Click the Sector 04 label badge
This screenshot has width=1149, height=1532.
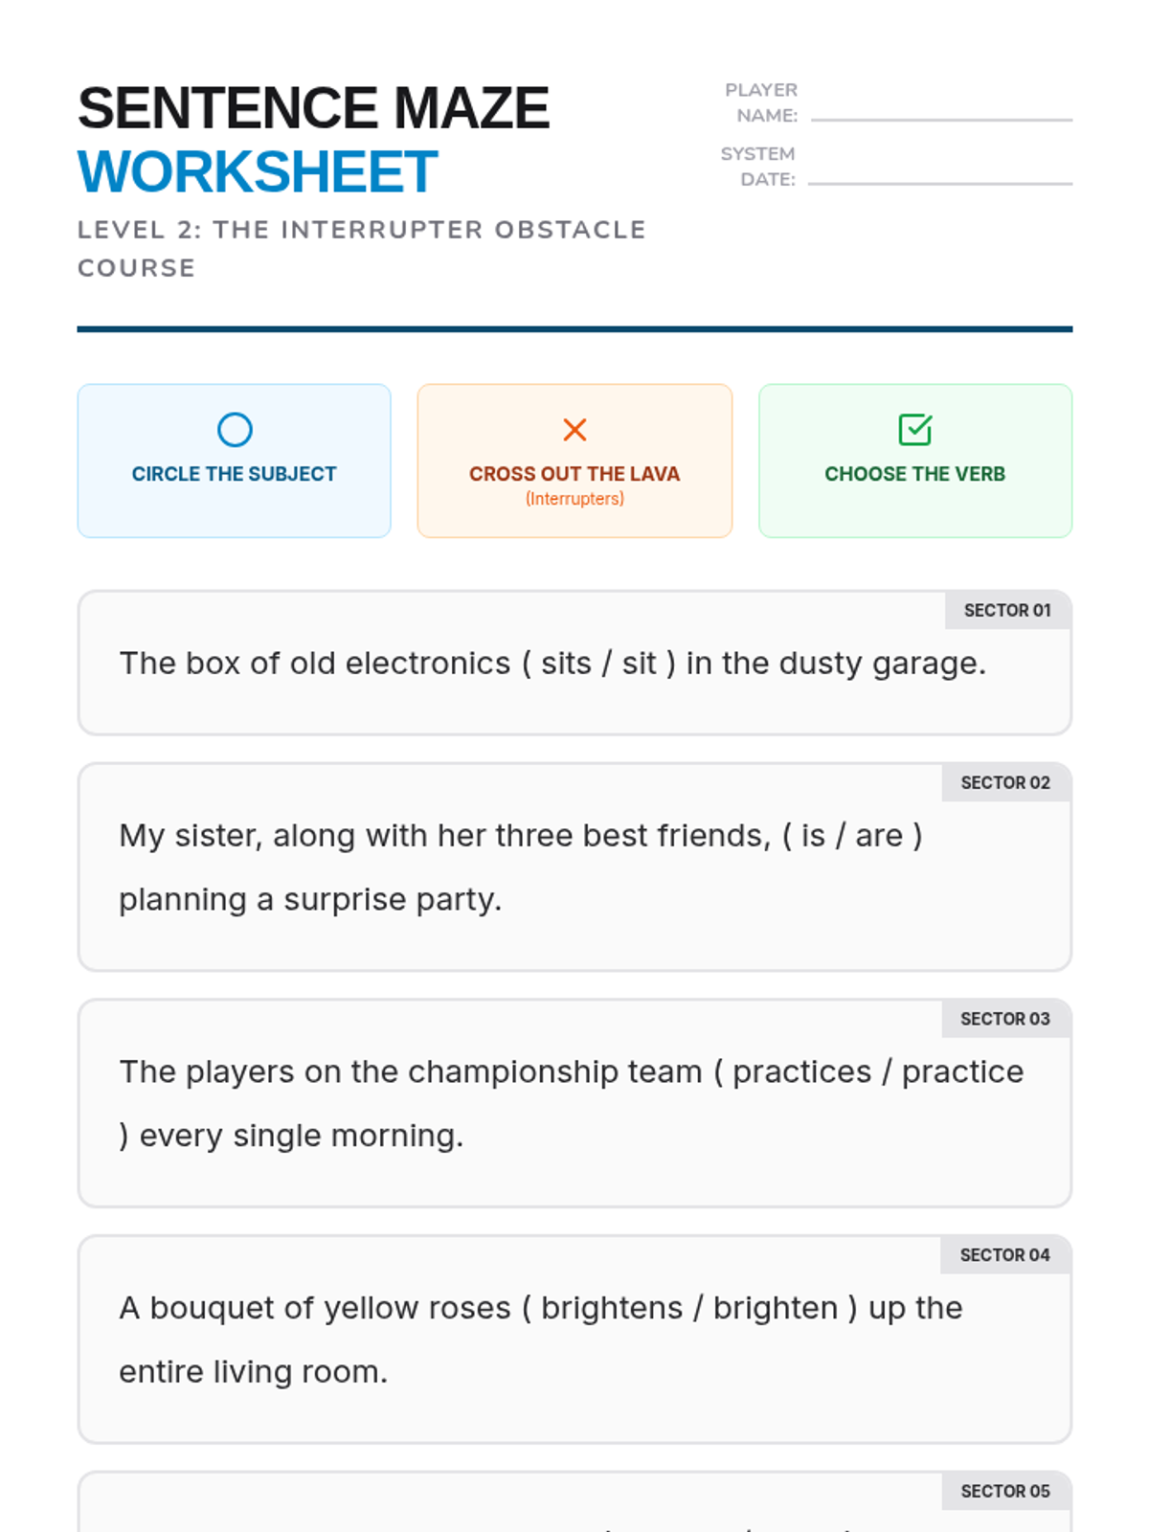click(x=1005, y=1255)
